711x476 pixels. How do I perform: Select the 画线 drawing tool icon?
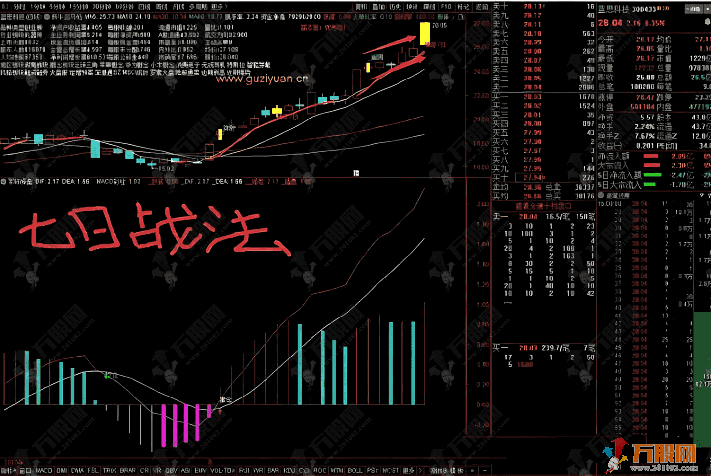(428, 6)
